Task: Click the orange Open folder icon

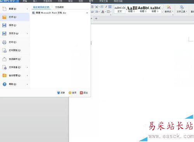Action: (x=4, y=17)
